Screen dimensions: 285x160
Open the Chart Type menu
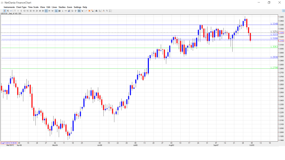tap(21, 7)
